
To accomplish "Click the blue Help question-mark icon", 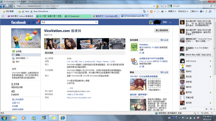I will coord(201,11).
